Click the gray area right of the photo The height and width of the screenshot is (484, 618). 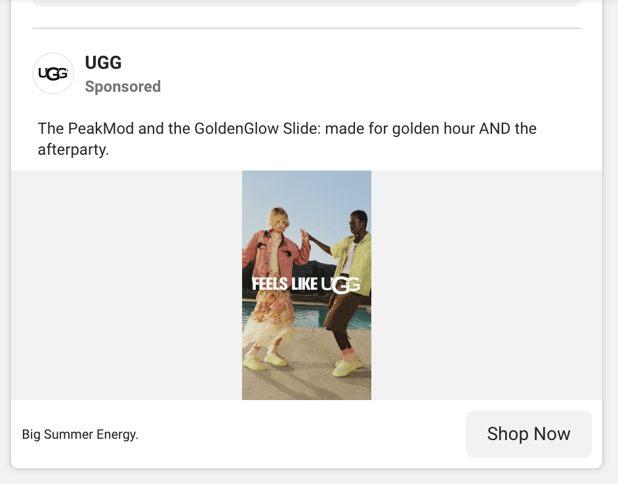coord(485,285)
